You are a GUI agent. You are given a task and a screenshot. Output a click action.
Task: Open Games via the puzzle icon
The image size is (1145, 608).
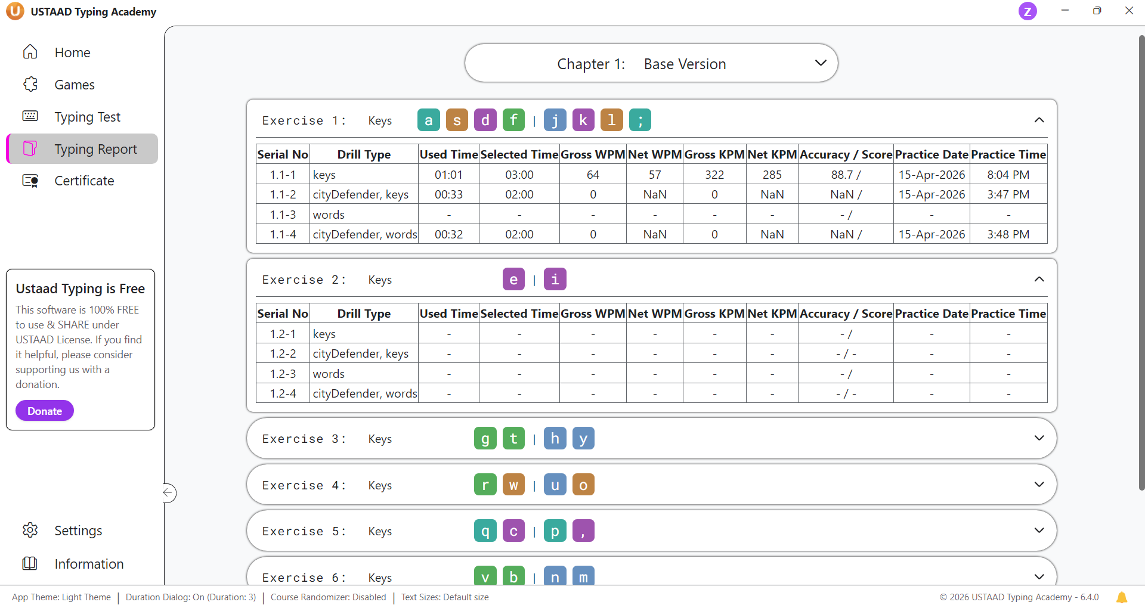coord(30,85)
